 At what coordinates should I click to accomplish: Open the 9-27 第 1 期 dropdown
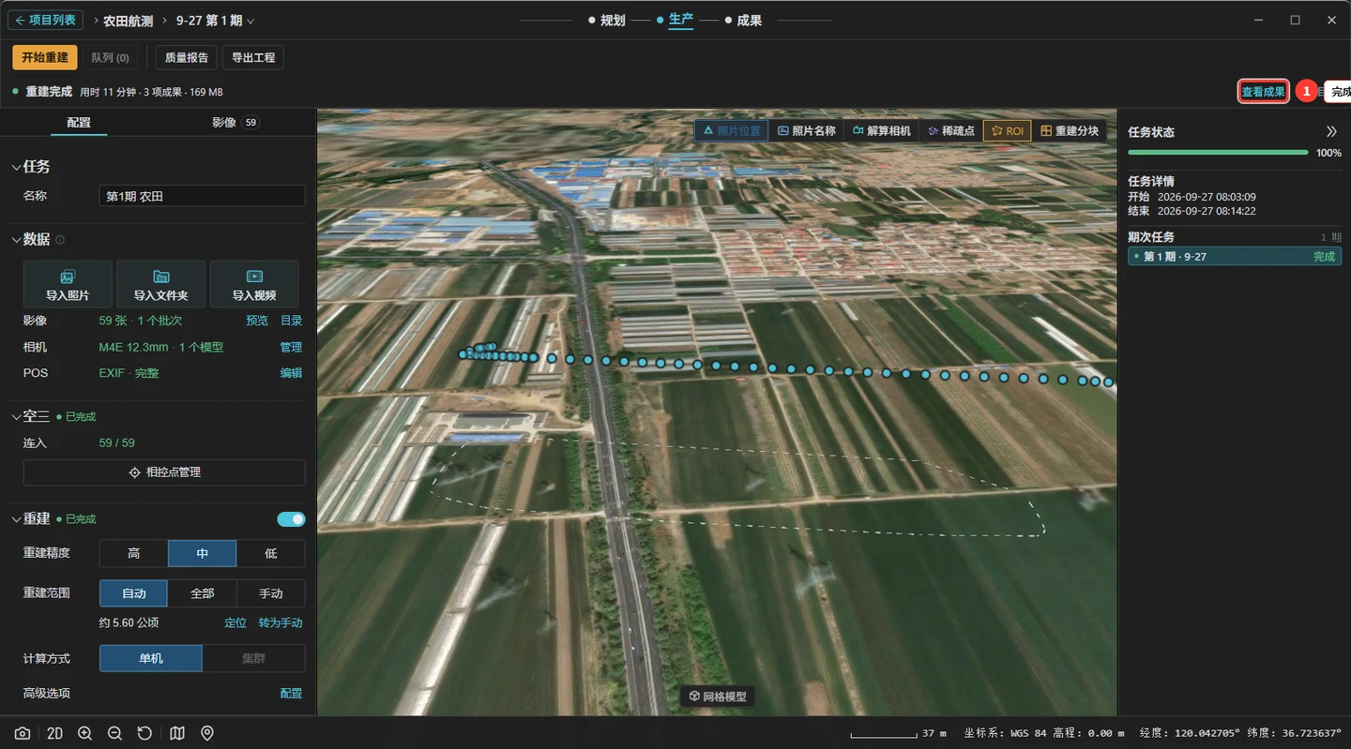tap(215, 21)
